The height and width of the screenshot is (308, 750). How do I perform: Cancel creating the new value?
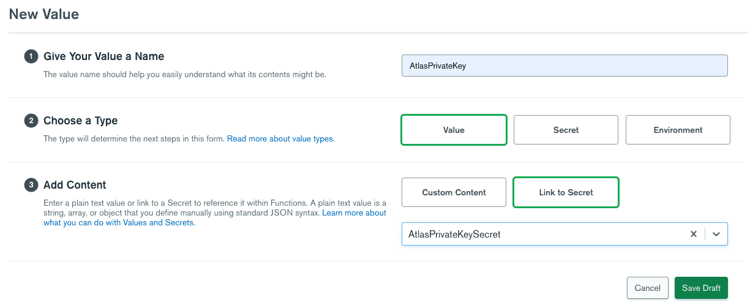[647, 288]
